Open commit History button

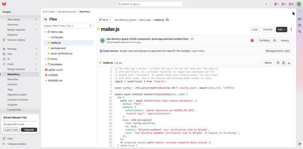coord(285,40)
